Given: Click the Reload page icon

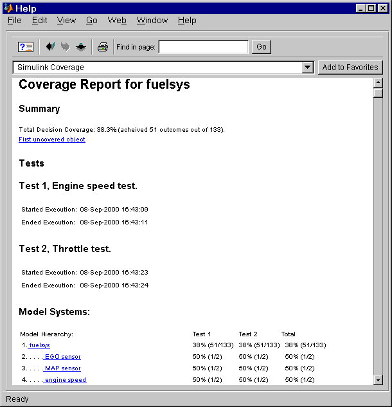Looking at the screenshot, I should [81, 47].
